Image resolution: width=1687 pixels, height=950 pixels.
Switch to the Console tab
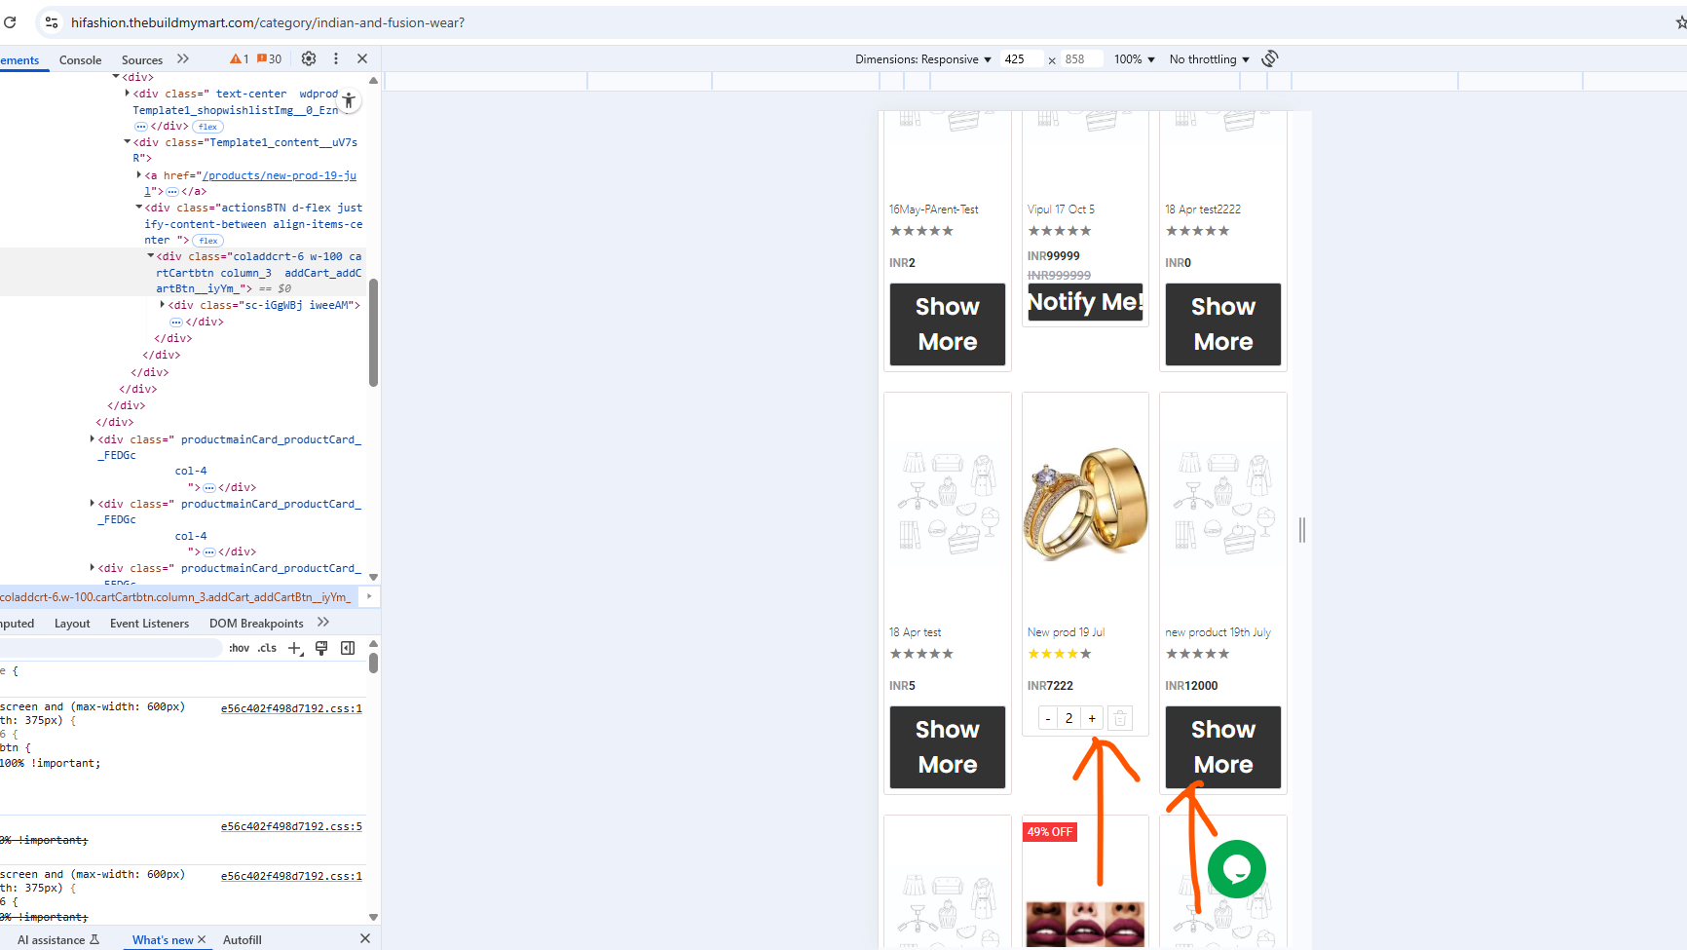80,59
